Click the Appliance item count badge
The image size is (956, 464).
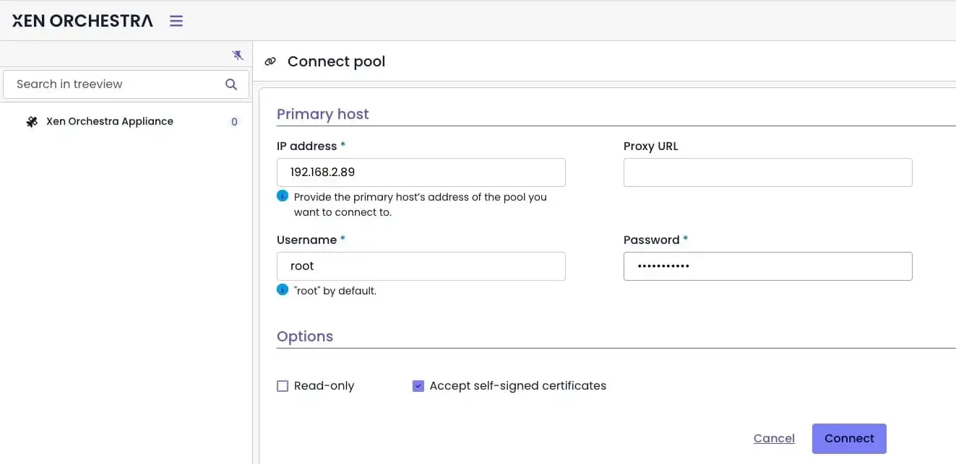(234, 122)
